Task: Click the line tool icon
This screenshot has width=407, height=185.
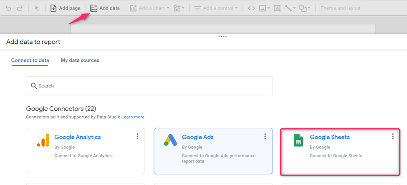Action: click(x=288, y=8)
